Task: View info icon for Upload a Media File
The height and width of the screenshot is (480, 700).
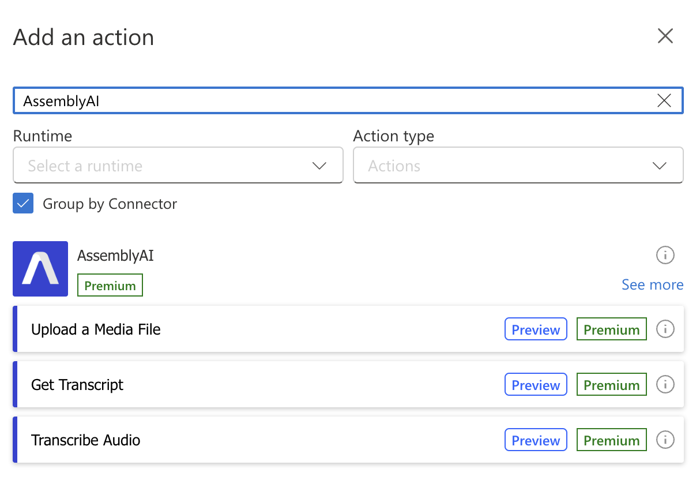Action: pos(665,329)
